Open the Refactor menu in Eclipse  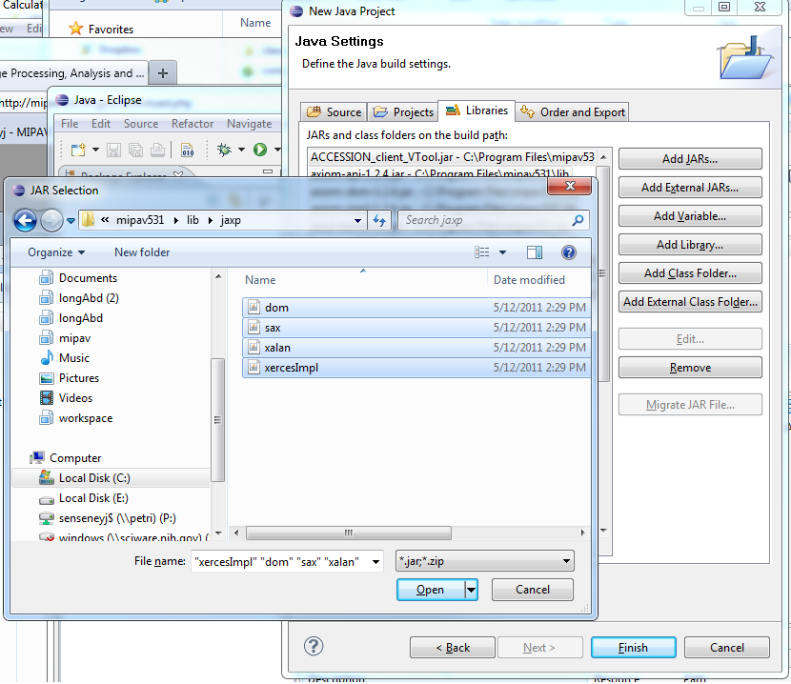click(x=193, y=124)
